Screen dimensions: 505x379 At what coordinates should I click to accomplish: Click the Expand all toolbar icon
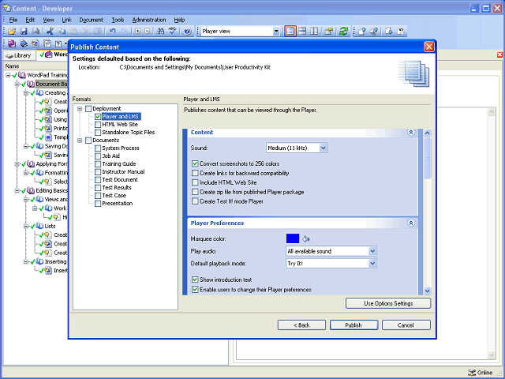pos(137,32)
